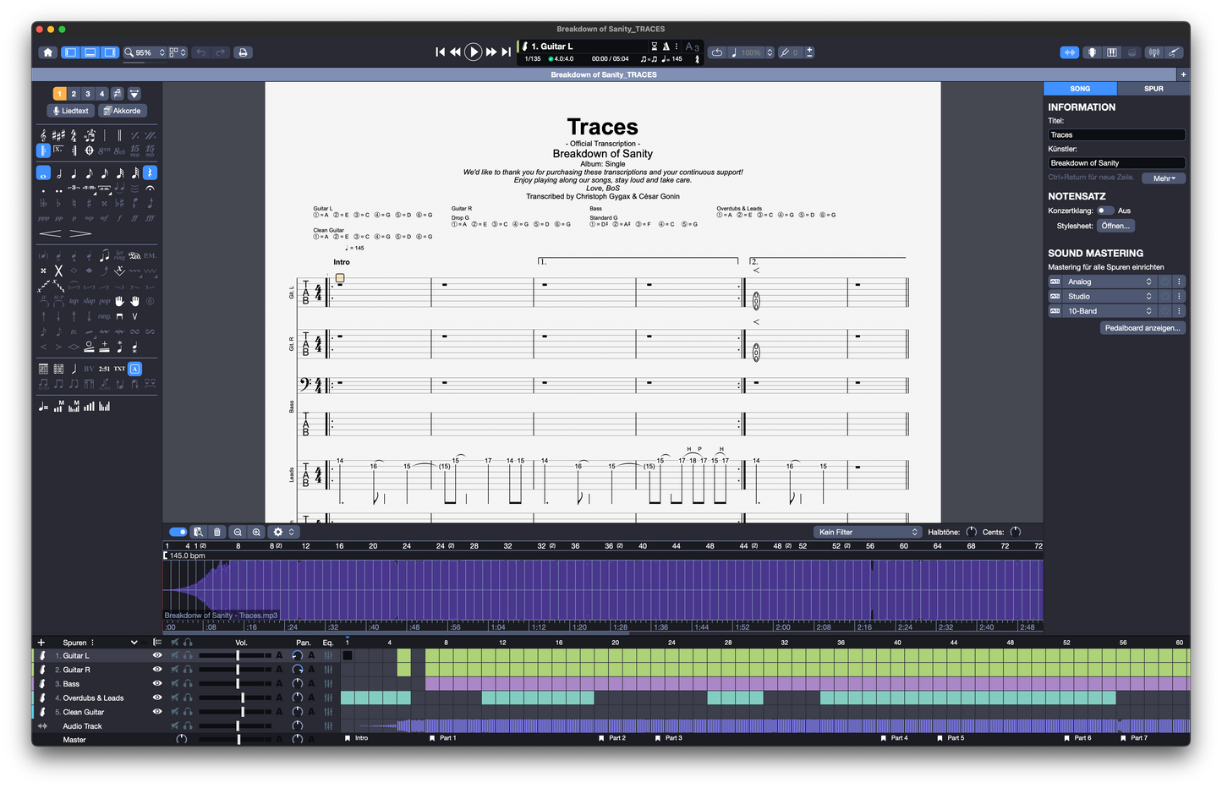Click the home button in the top toolbar

coord(48,52)
